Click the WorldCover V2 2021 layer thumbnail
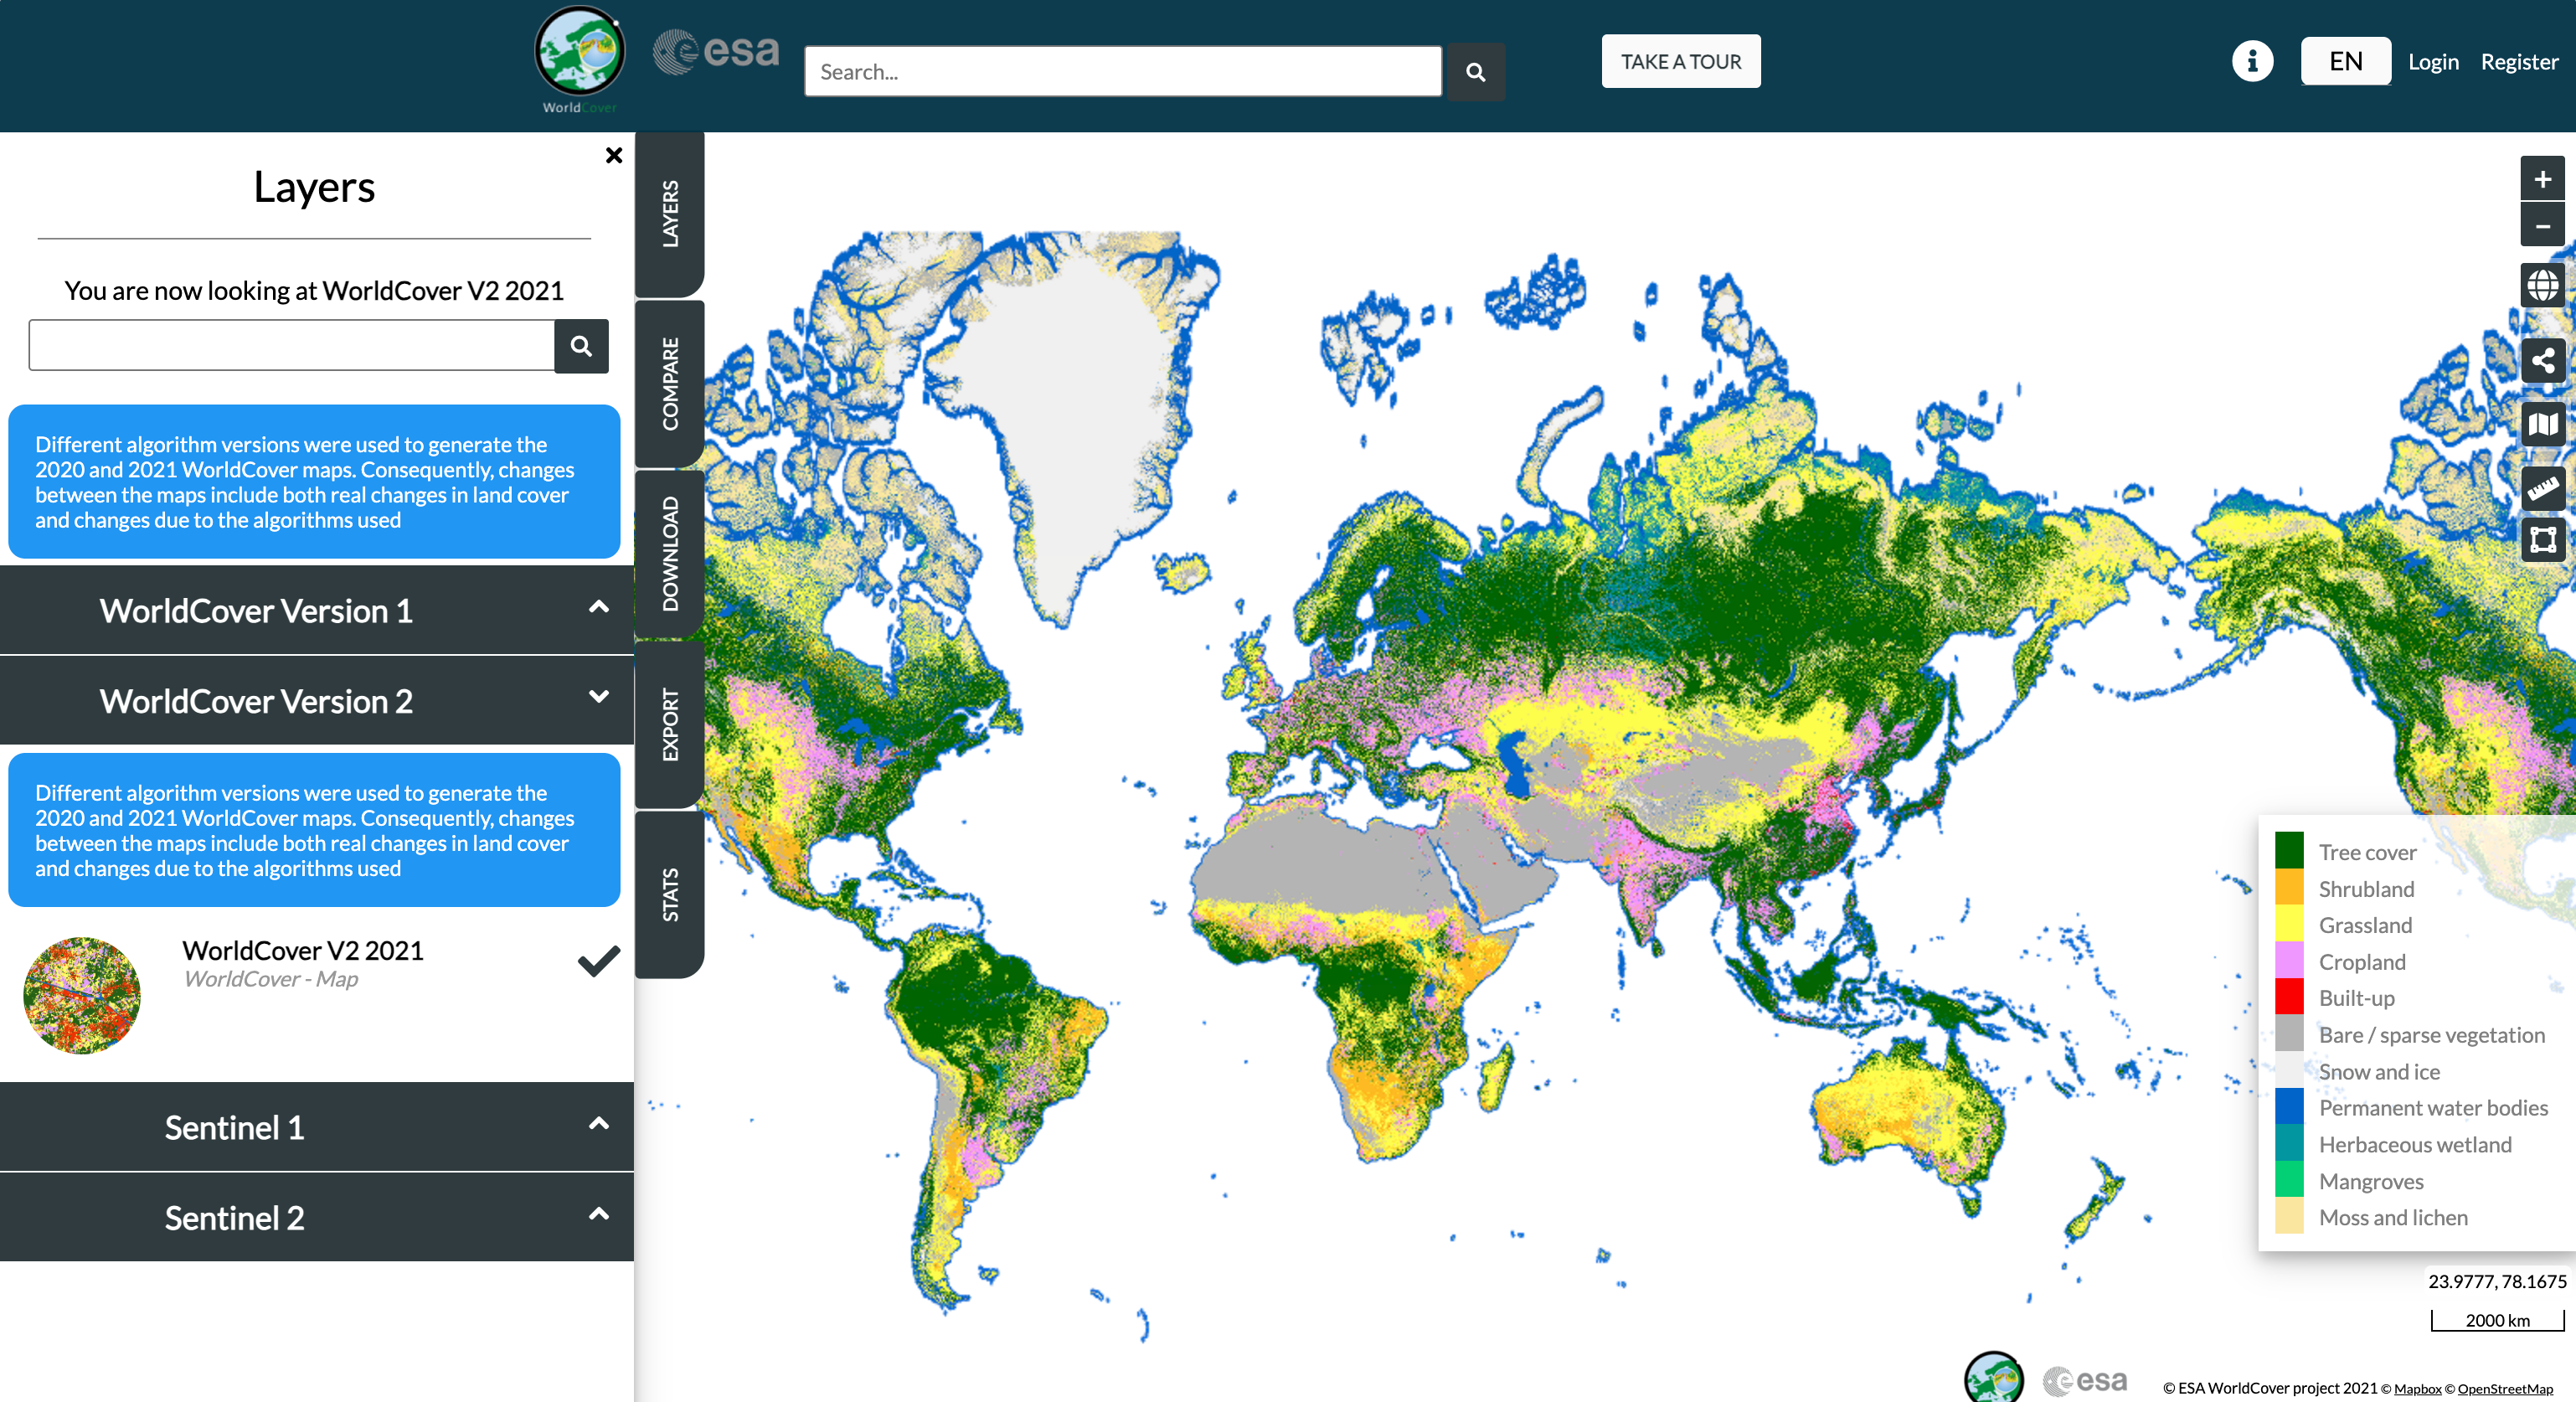Viewport: 2576px width, 1402px height. pos(82,995)
